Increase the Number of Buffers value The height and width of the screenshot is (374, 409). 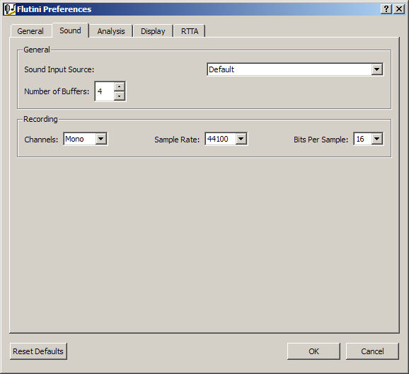coord(119,86)
